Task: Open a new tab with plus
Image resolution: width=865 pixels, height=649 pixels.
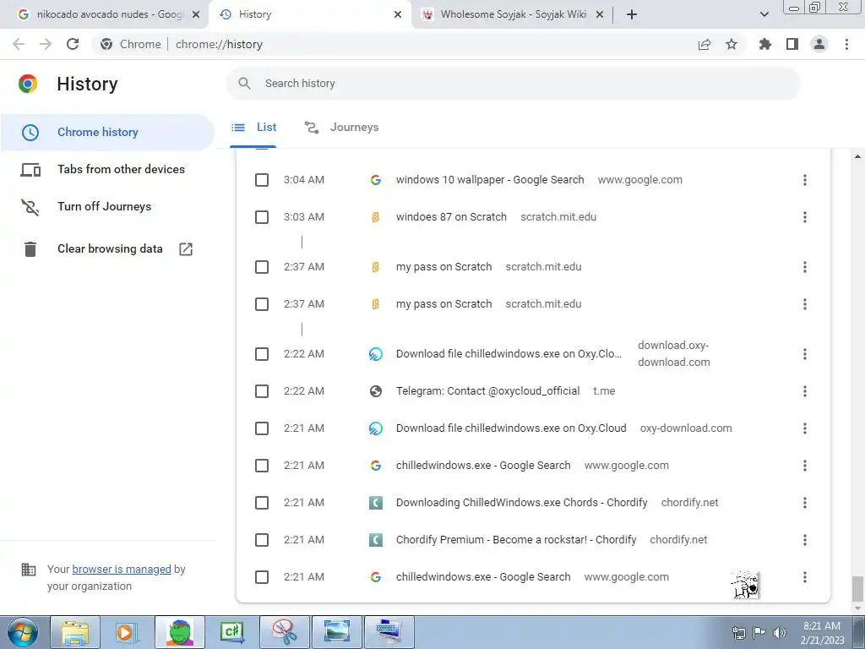Action: (632, 14)
